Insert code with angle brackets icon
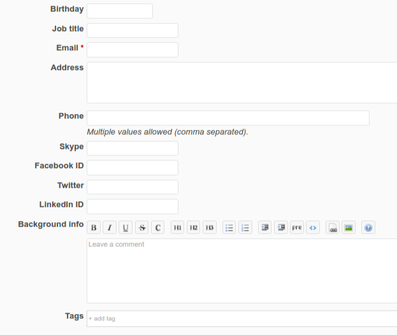 tap(313, 227)
